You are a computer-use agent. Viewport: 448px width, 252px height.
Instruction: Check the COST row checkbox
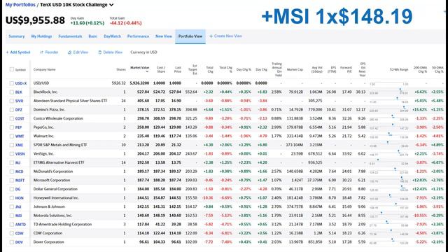coord(12,118)
